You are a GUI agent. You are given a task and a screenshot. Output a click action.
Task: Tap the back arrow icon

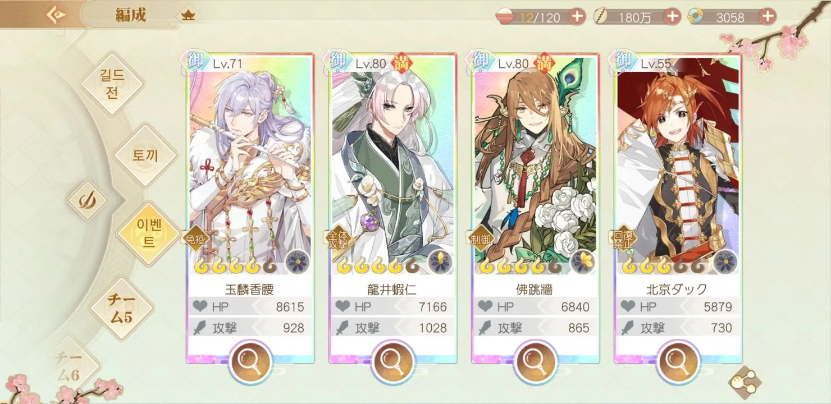tap(56, 13)
